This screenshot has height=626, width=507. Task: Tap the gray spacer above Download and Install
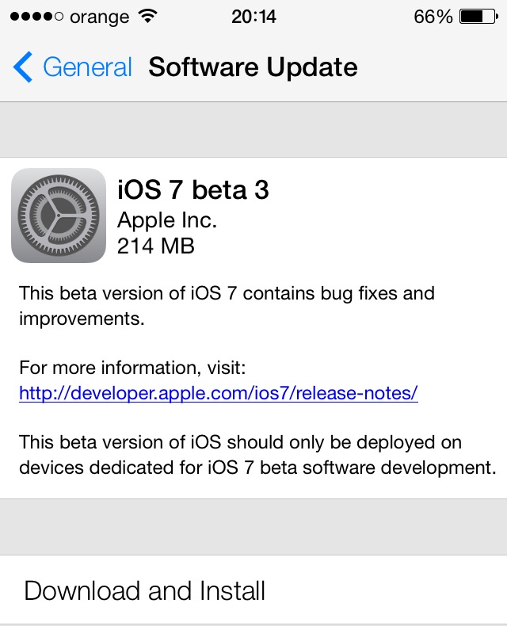click(x=253, y=527)
